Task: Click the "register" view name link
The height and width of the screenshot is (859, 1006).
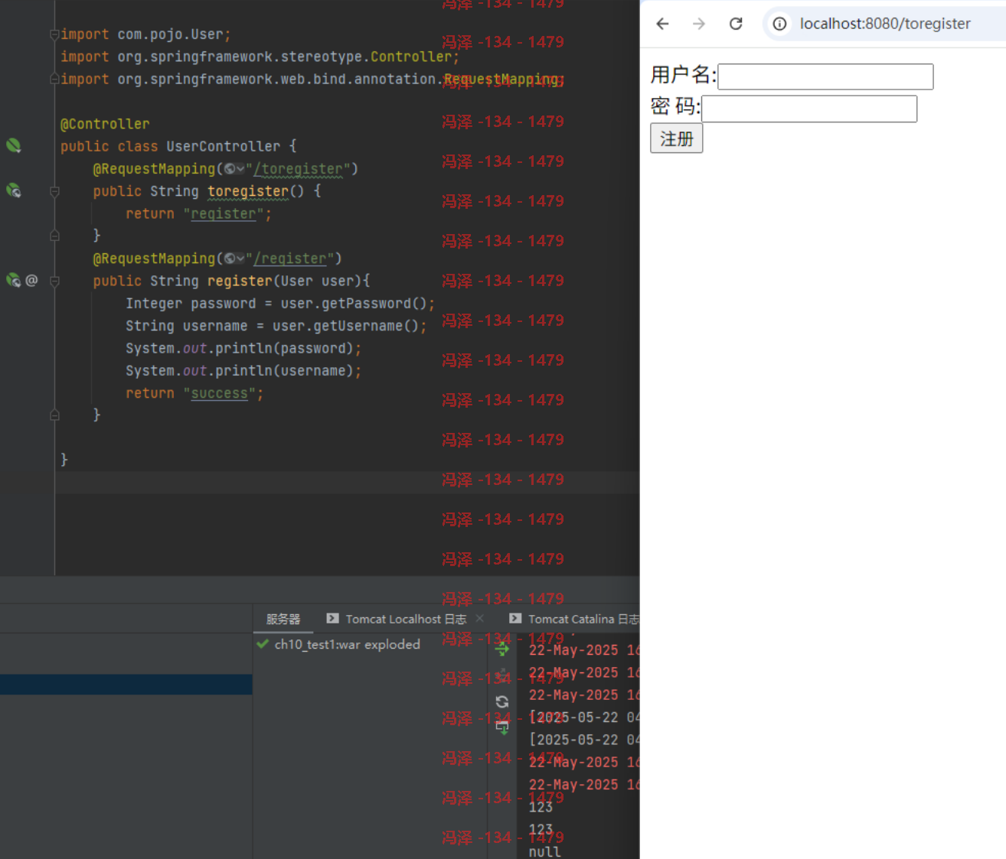Action: (x=224, y=213)
